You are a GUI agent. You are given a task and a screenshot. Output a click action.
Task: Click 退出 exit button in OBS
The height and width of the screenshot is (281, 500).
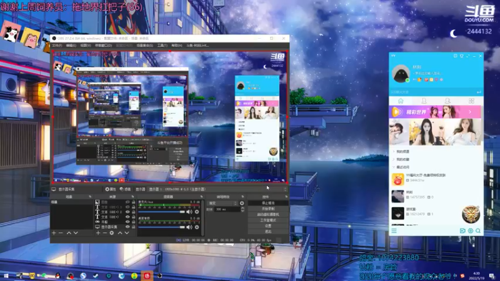[x=268, y=232]
